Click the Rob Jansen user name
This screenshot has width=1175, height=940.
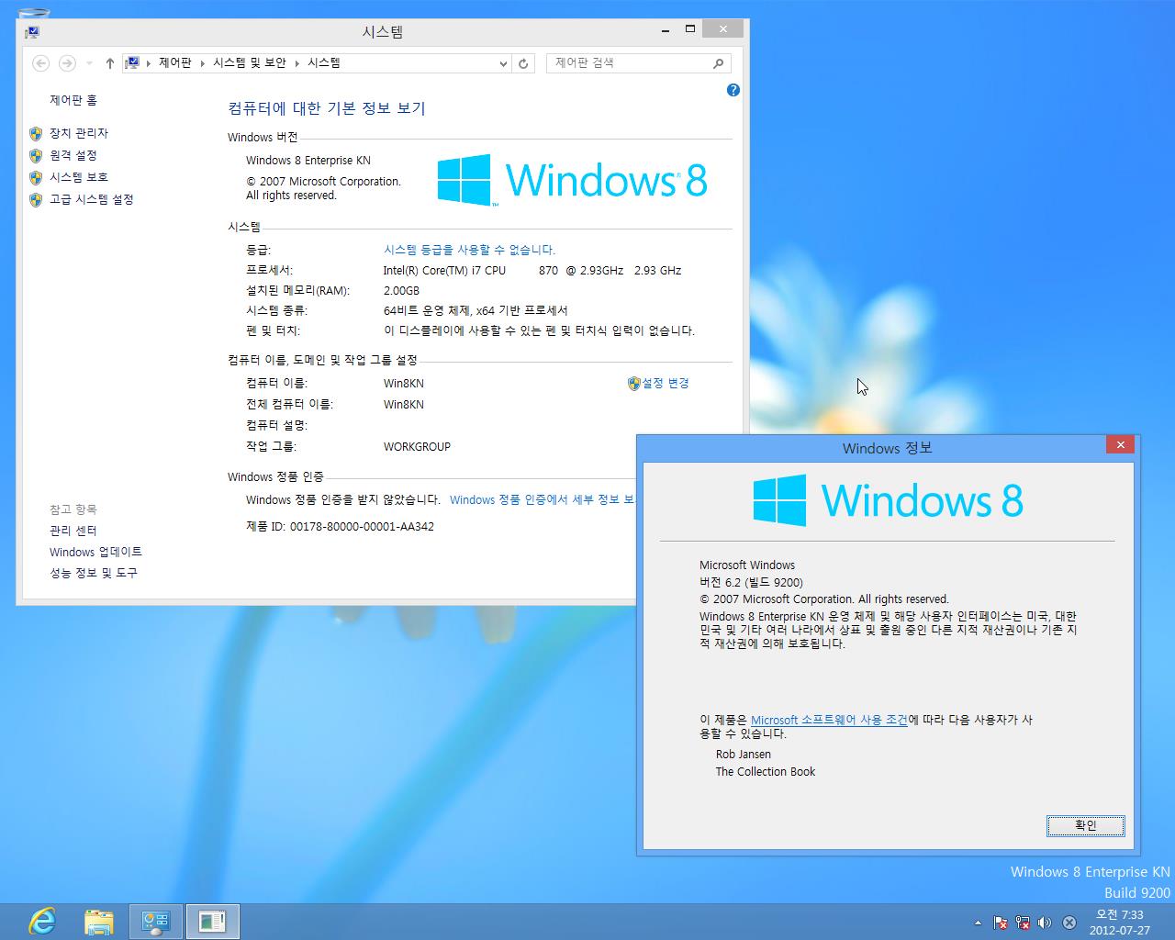point(744,755)
